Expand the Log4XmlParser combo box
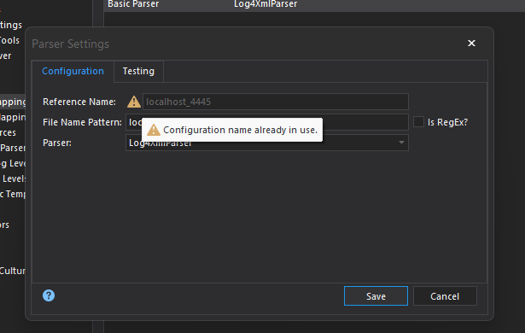 pyautogui.click(x=267, y=143)
